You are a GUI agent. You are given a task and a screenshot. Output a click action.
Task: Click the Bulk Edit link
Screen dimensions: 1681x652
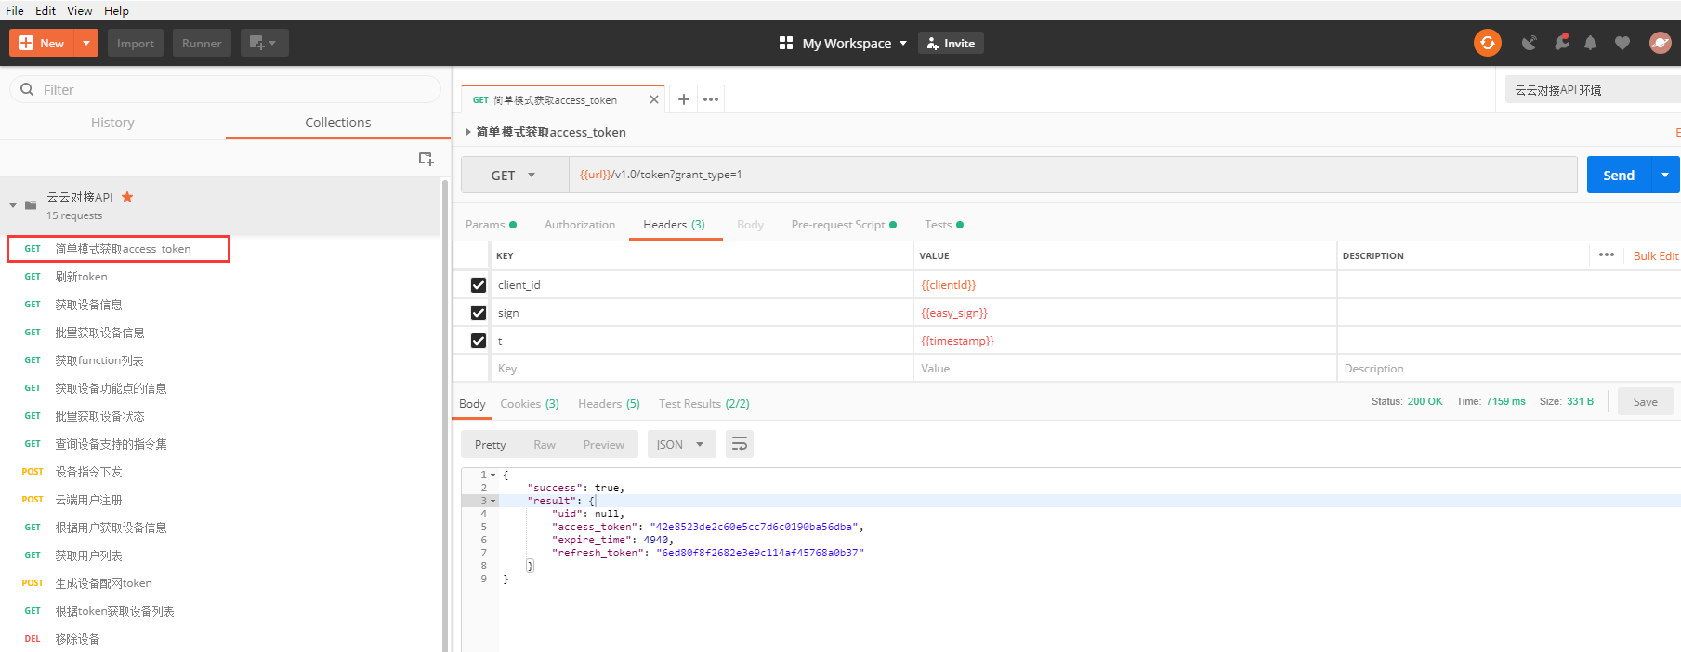point(1655,255)
